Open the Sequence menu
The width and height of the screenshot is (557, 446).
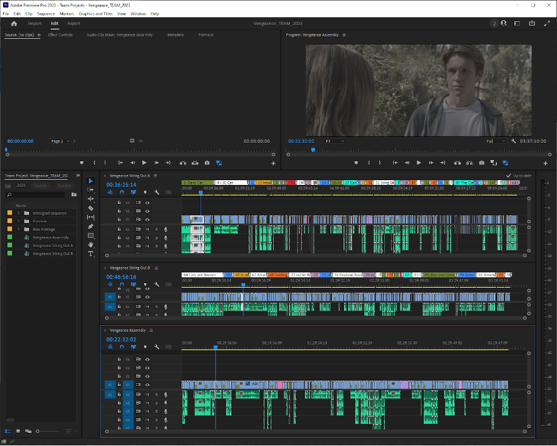click(x=46, y=14)
